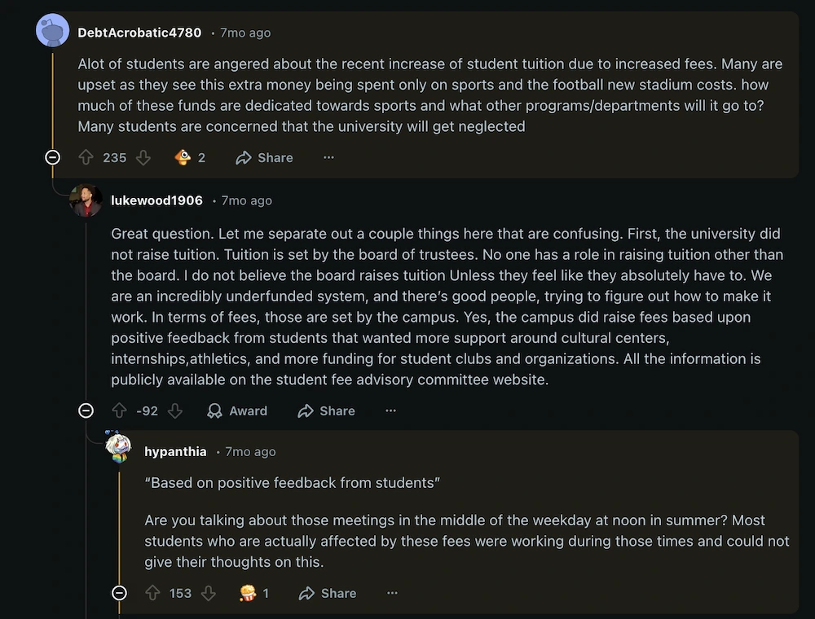Collapse lukewood1906's reply thread
The height and width of the screenshot is (619, 815).
[x=86, y=411]
